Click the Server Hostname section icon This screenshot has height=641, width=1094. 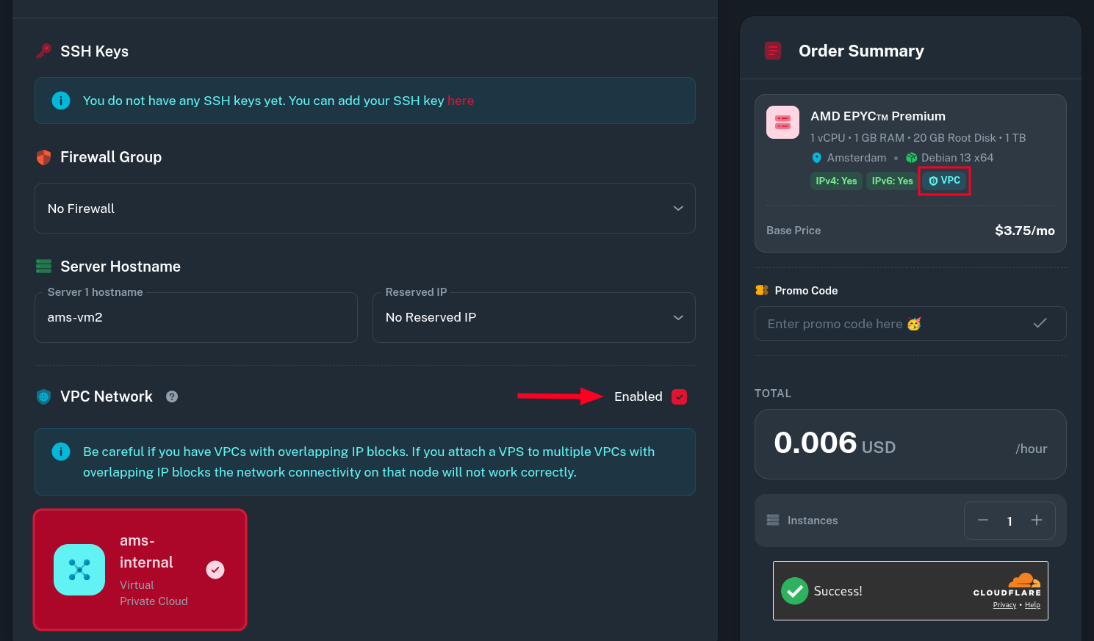coord(44,267)
